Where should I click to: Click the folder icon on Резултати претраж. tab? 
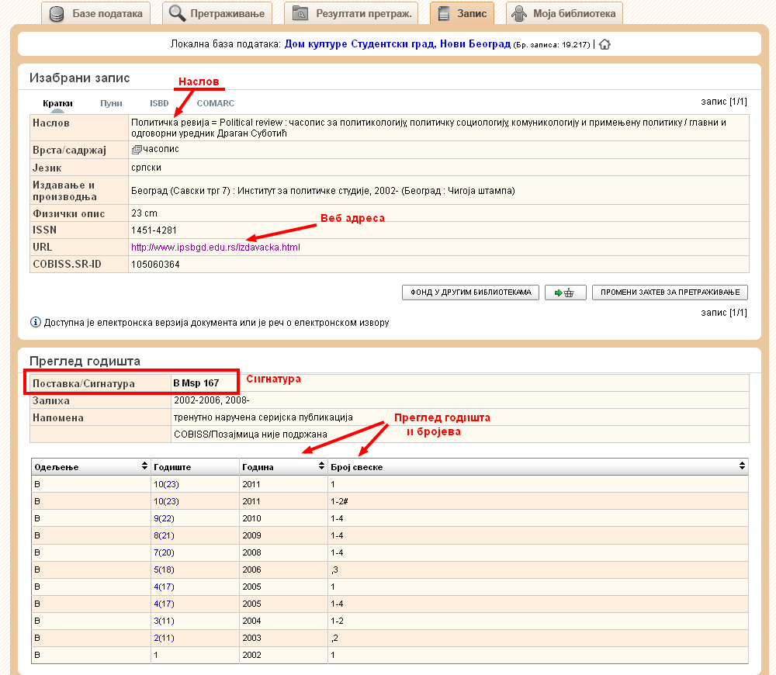(x=300, y=14)
